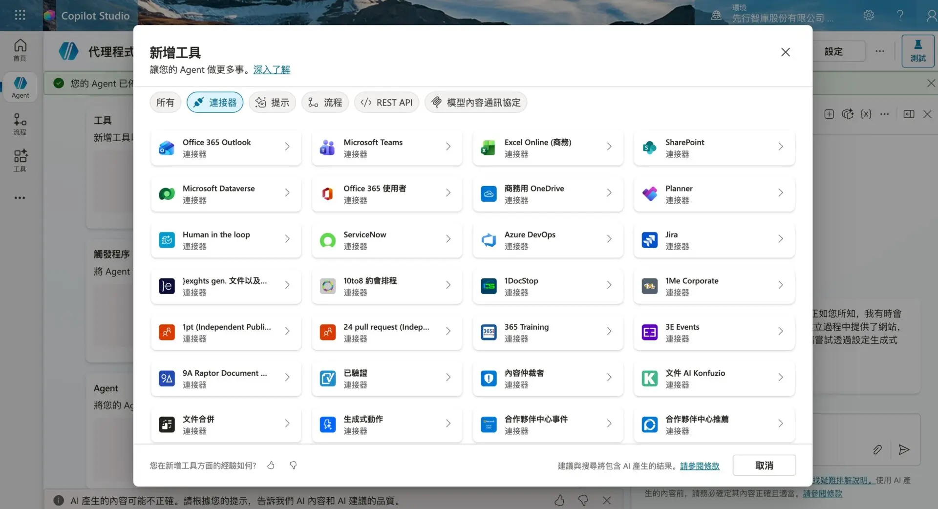Close the 新增工具 dialog

click(786, 52)
